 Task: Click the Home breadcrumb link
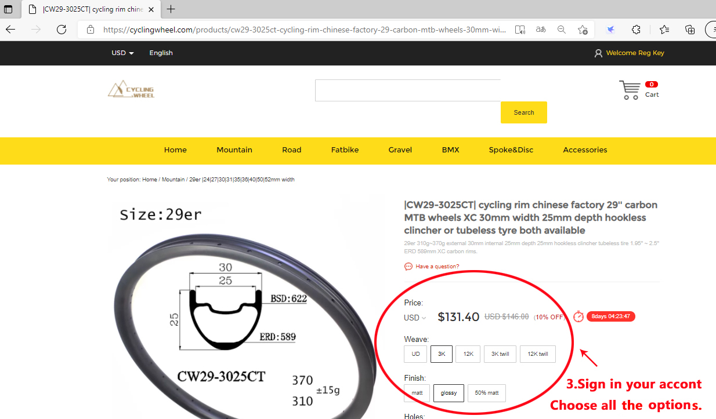(x=150, y=180)
